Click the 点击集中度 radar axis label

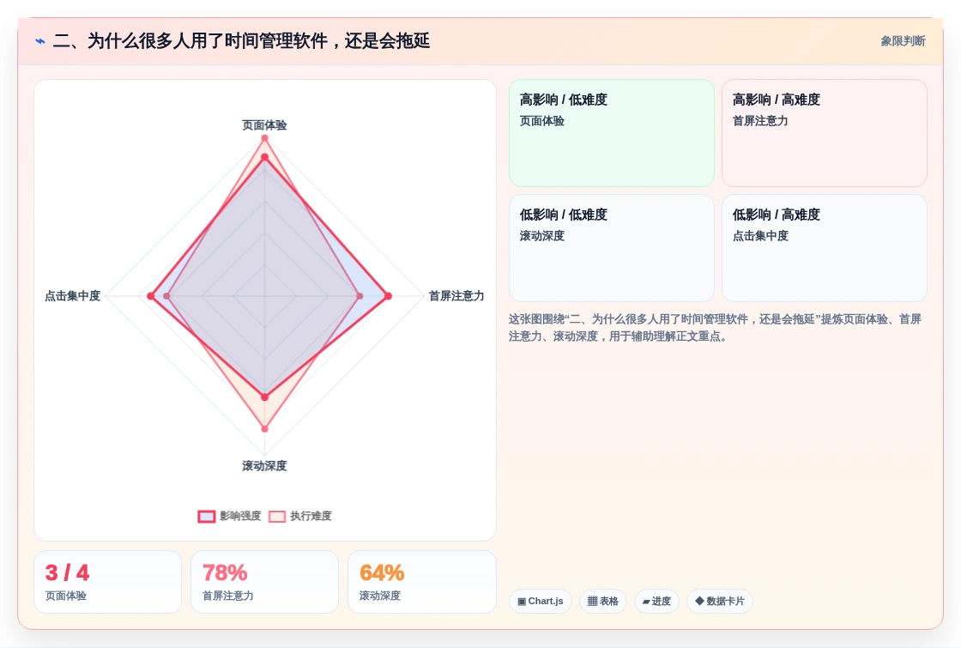(72, 296)
